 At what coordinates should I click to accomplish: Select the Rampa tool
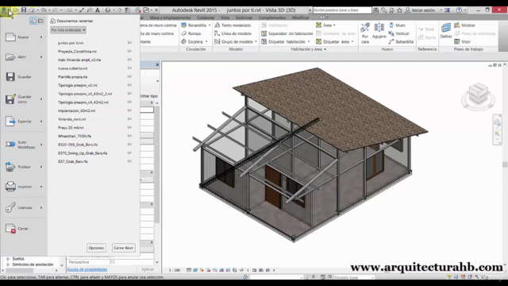point(191,33)
